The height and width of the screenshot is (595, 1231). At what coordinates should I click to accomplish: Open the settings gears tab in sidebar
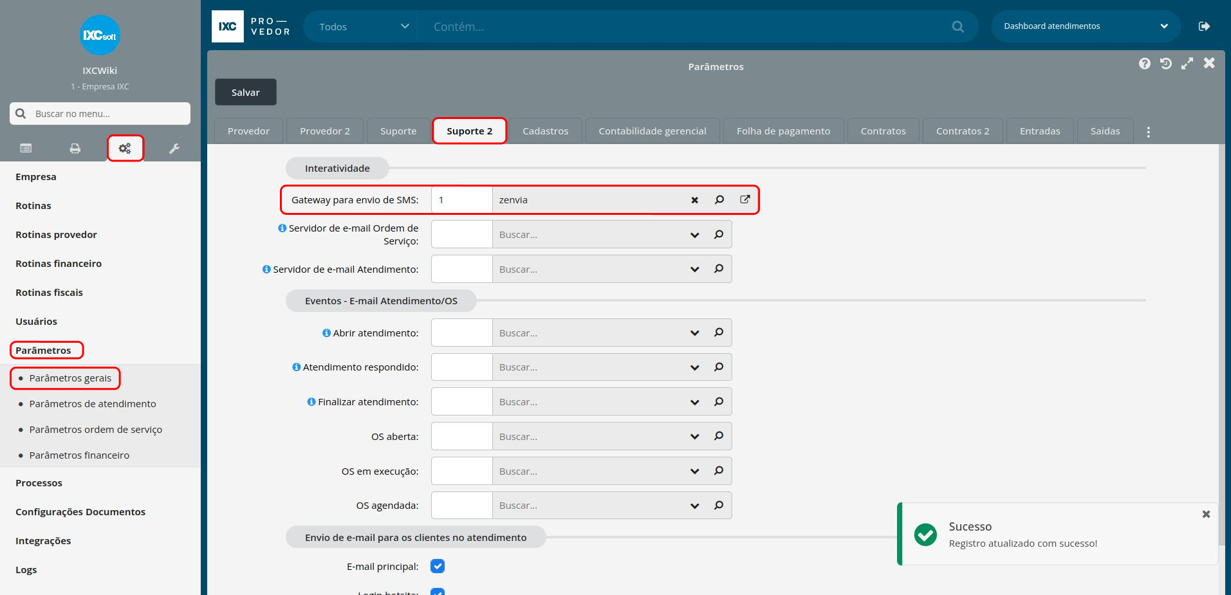pyautogui.click(x=125, y=149)
